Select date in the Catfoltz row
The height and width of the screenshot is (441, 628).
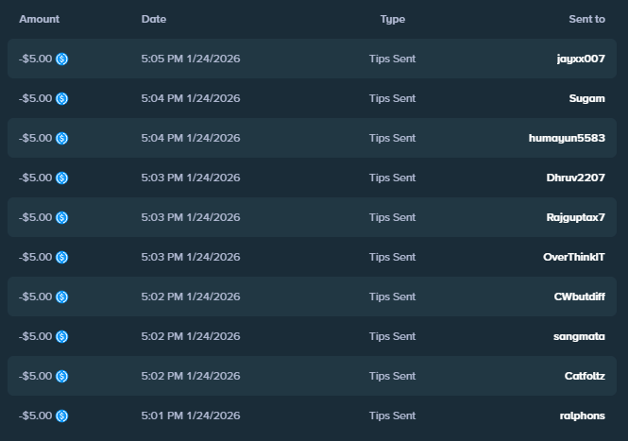pos(191,376)
